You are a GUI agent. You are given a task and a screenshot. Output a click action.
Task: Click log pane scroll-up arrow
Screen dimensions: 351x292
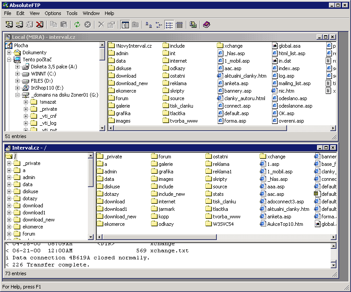tap(333, 246)
